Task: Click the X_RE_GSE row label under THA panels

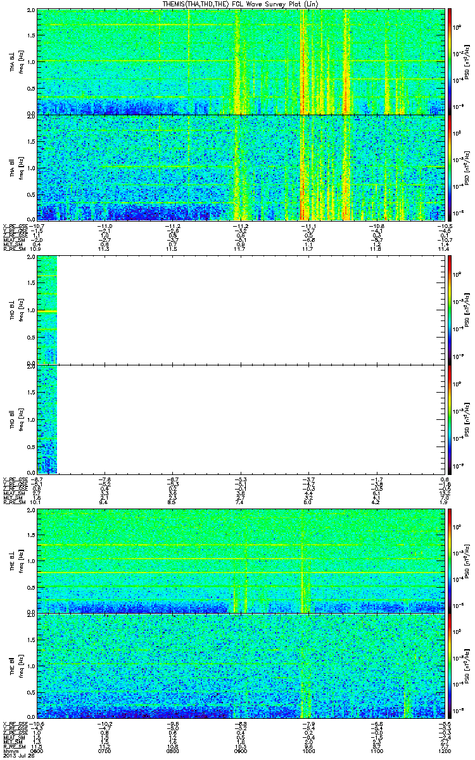Action: pos(16,225)
